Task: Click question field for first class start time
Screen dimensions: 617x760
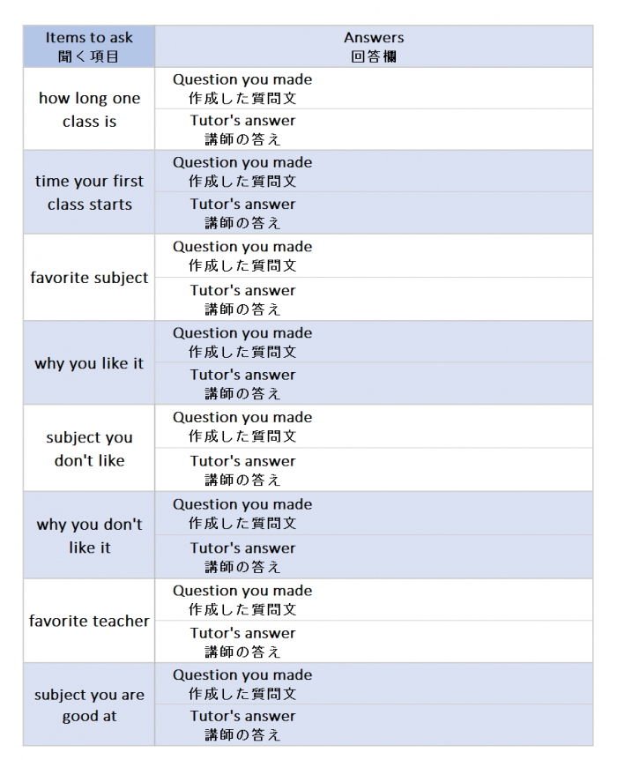Action: (x=450, y=171)
